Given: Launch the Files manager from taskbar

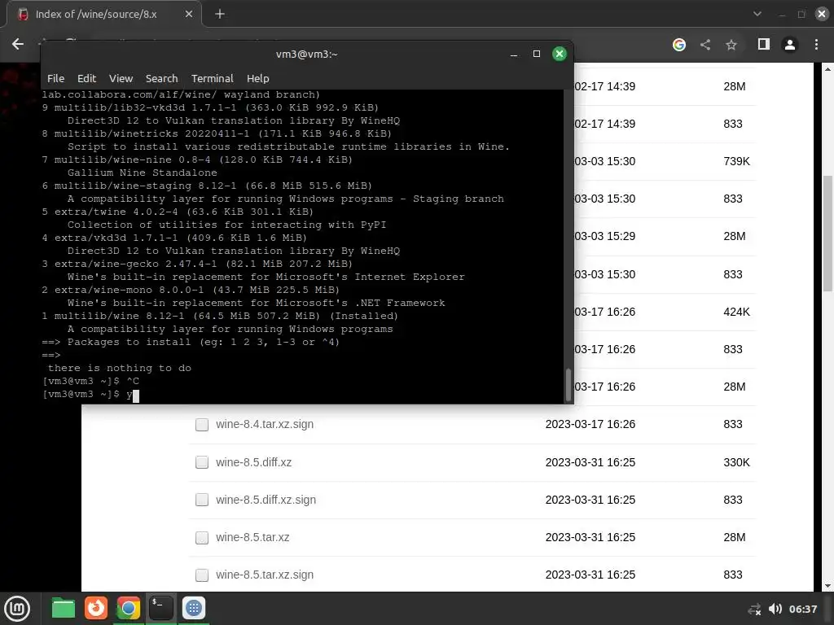Looking at the screenshot, I should pyautogui.click(x=64, y=608).
